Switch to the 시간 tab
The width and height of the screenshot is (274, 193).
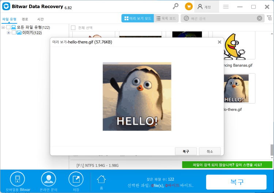coord(40,19)
